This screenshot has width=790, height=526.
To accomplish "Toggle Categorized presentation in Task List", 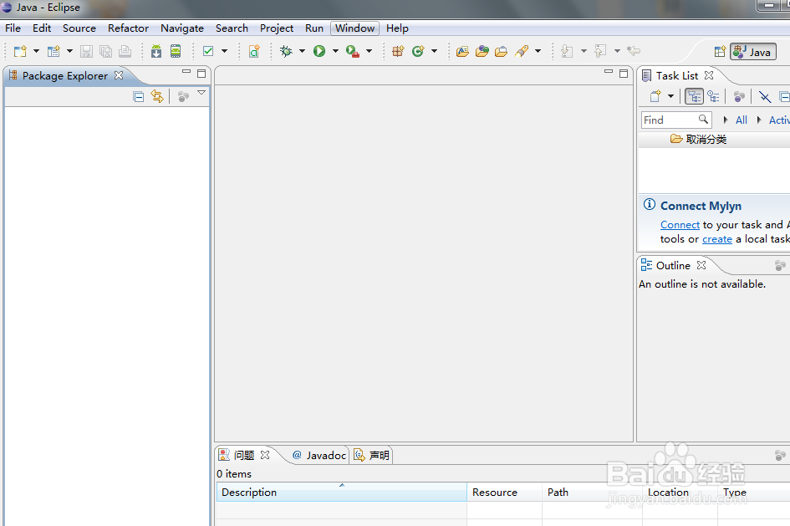I will pos(694,96).
